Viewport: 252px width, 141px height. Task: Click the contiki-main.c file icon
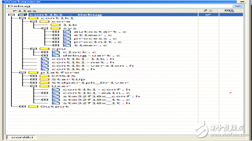pos(56,93)
